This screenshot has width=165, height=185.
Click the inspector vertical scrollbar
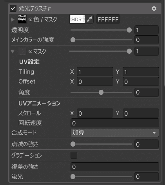(x=165, y=43)
